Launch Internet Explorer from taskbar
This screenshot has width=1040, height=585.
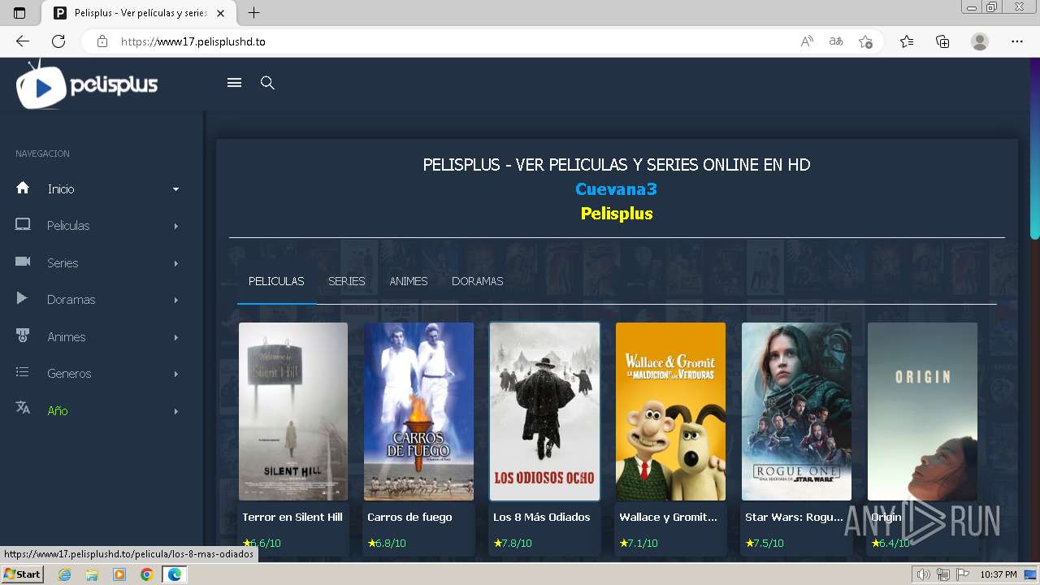coord(64,574)
